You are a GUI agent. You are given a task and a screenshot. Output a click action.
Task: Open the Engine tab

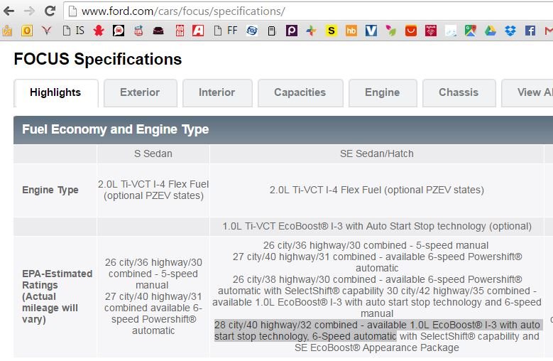383,93
